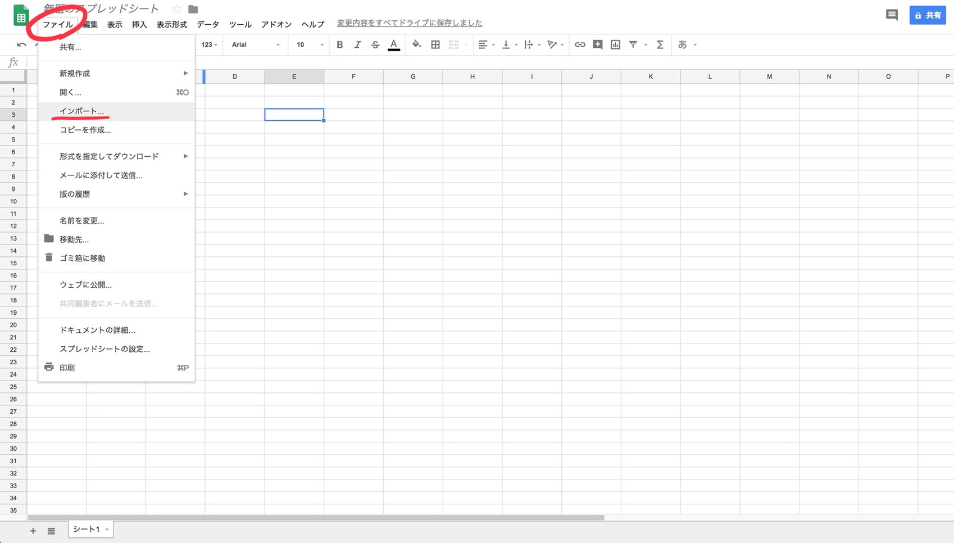Open the アドオン menu
The height and width of the screenshot is (543, 954).
click(276, 24)
